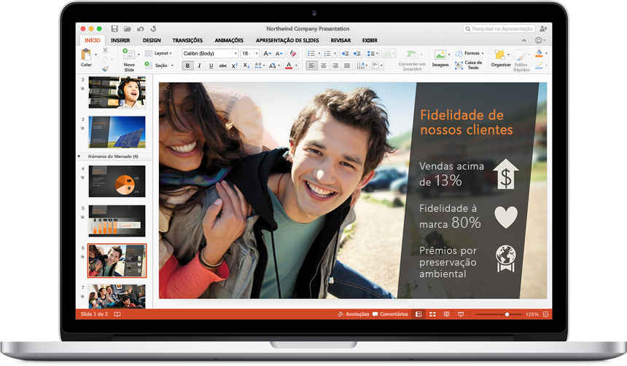Click the Undo arrow icon

[x=140, y=28]
